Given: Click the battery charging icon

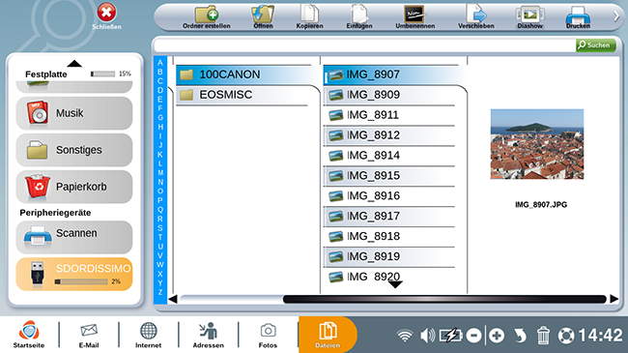Looking at the screenshot, I should 450,336.
